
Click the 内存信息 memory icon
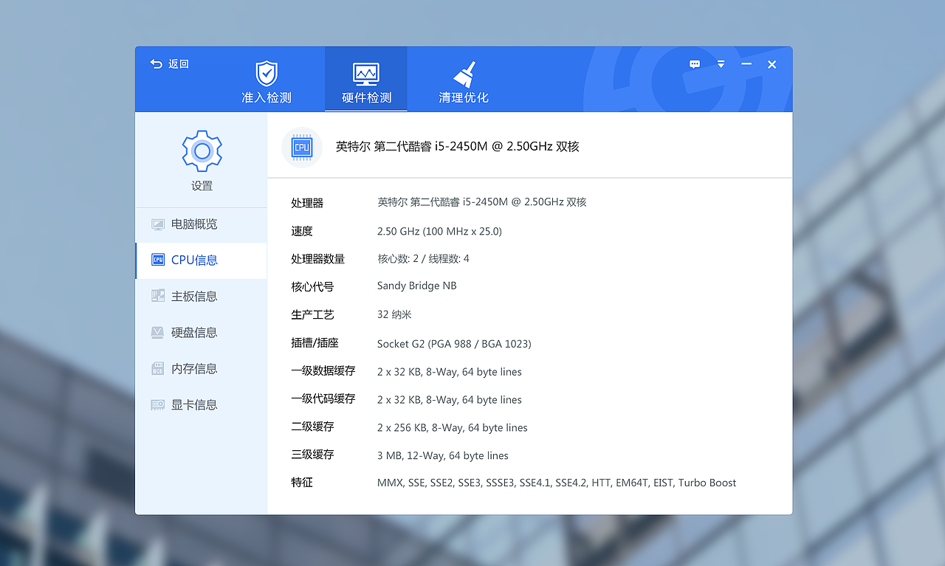click(157, 368)
